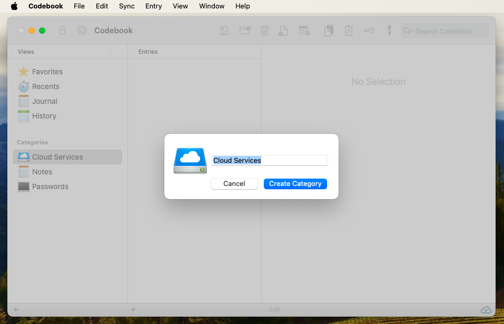504x324 pixels.
Task: Select the Notes category
Action: 67,172
